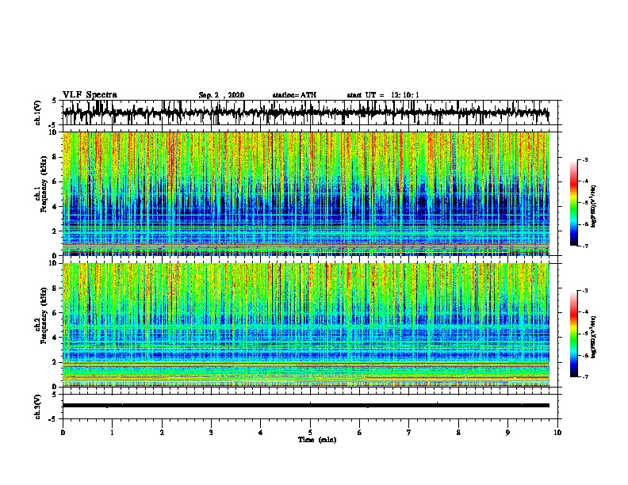The image size is (628, 485).
Task: Click the ch.1(V) waveform axis label
Action: pyautogui.click(x=38, y=113)
